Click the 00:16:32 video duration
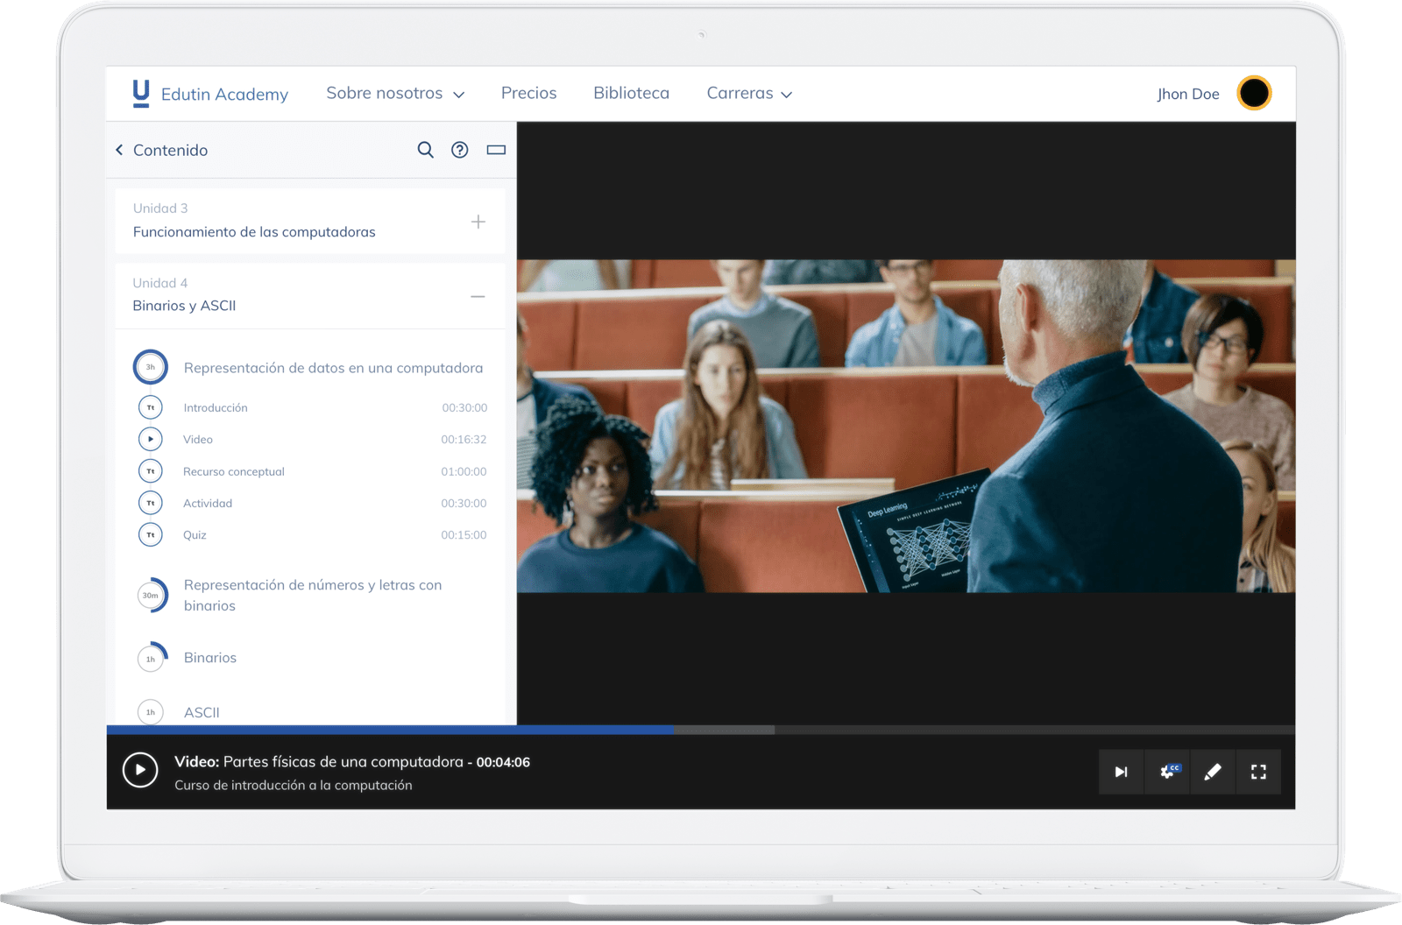The width and height of the screenshot is (1402, 925). click(464, 439)
